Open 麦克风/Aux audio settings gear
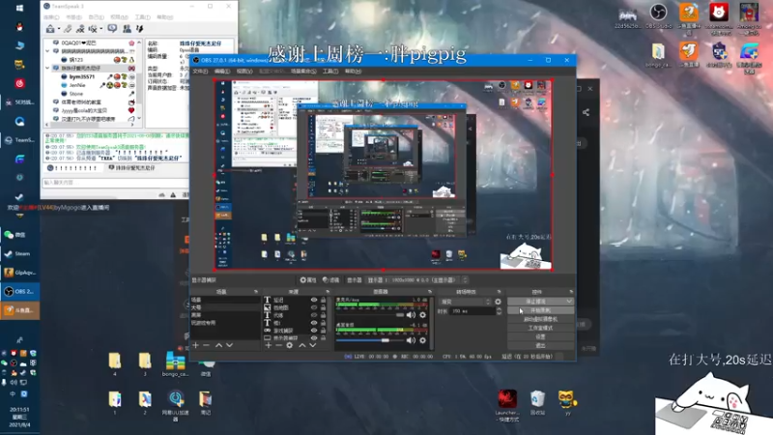This screenshot has height=435, width=773. [x=422, y=315]
